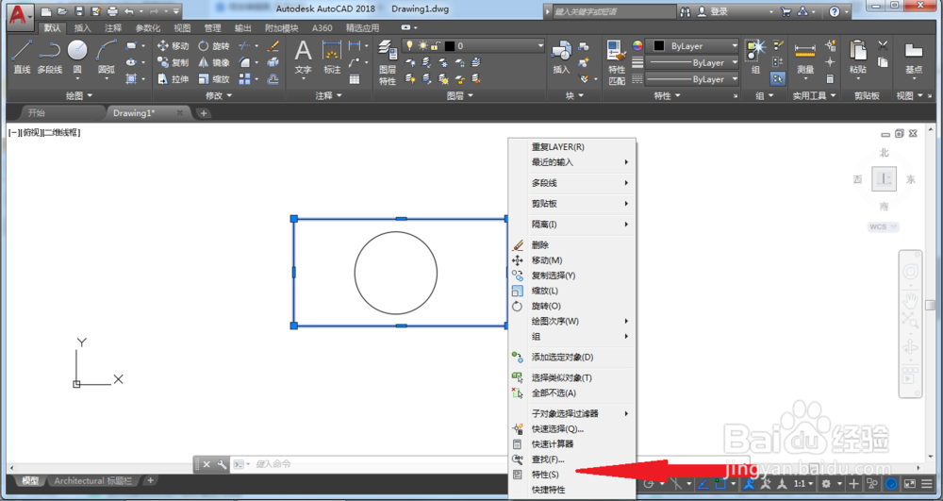Open the ByLayer linetype dropdown
Image resolution: width=943 pixels, height=501 pixels.
693,79
